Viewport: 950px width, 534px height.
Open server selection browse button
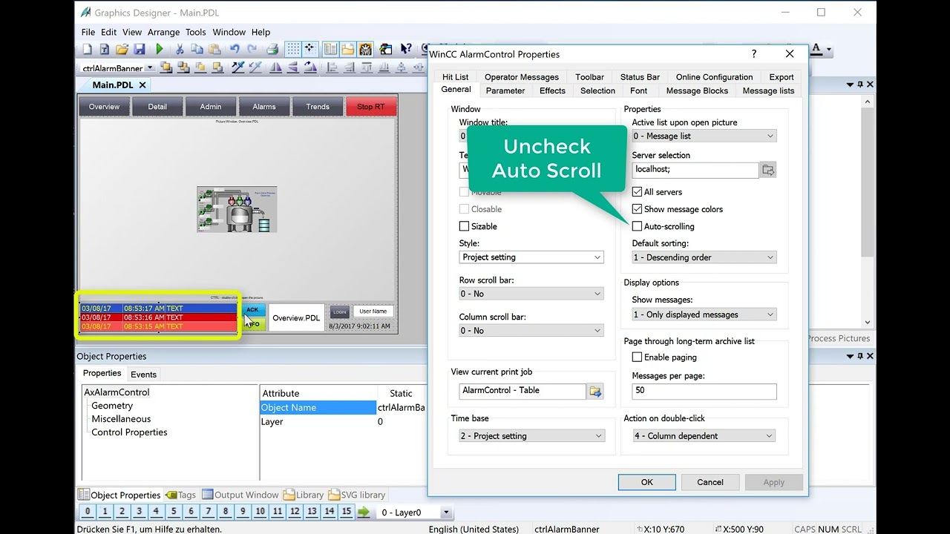(768, 170)
